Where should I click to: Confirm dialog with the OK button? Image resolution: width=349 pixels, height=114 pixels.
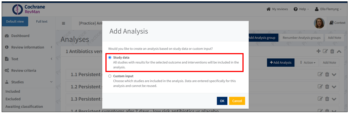[x=222, y=101]
